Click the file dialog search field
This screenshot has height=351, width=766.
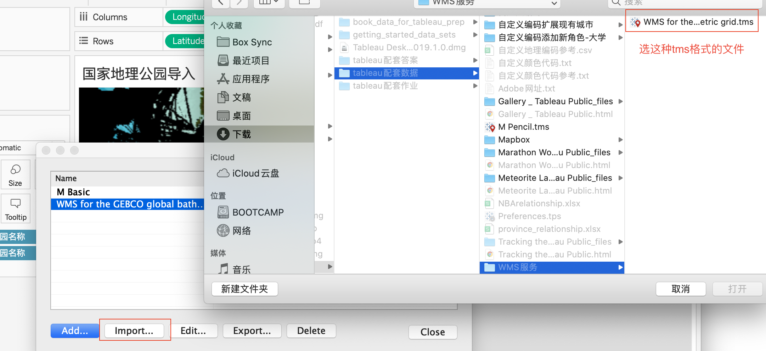(x=685, y=3)
